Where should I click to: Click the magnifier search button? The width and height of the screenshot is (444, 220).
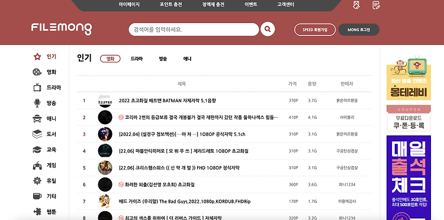click(268, 29)
